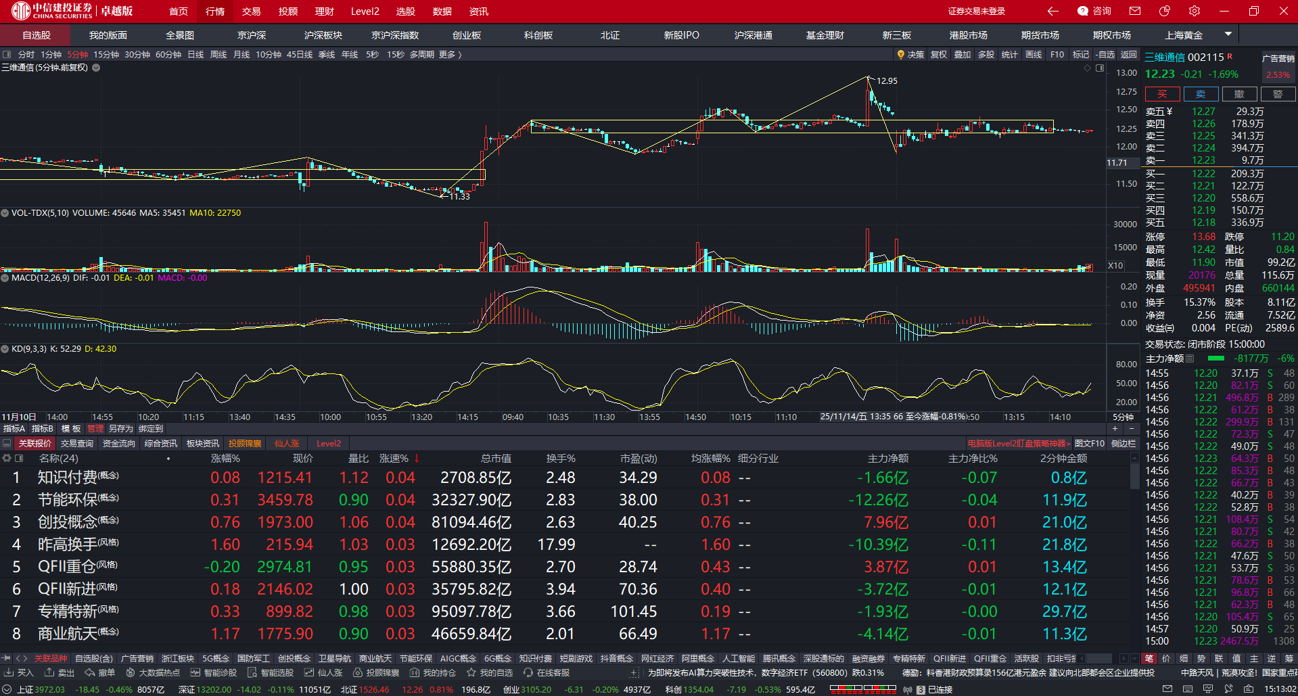Click the keyboard icon in the status bar

(1188, 689)
